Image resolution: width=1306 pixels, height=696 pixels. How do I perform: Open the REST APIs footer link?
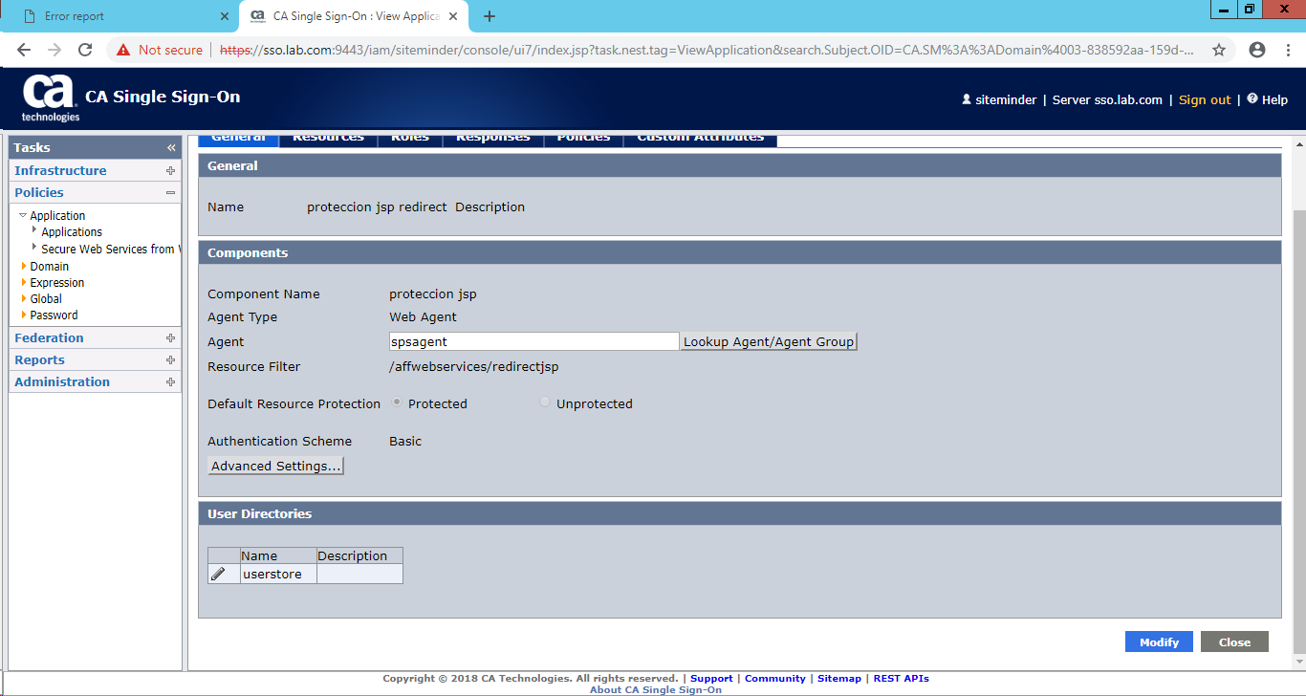pos(902,678)
